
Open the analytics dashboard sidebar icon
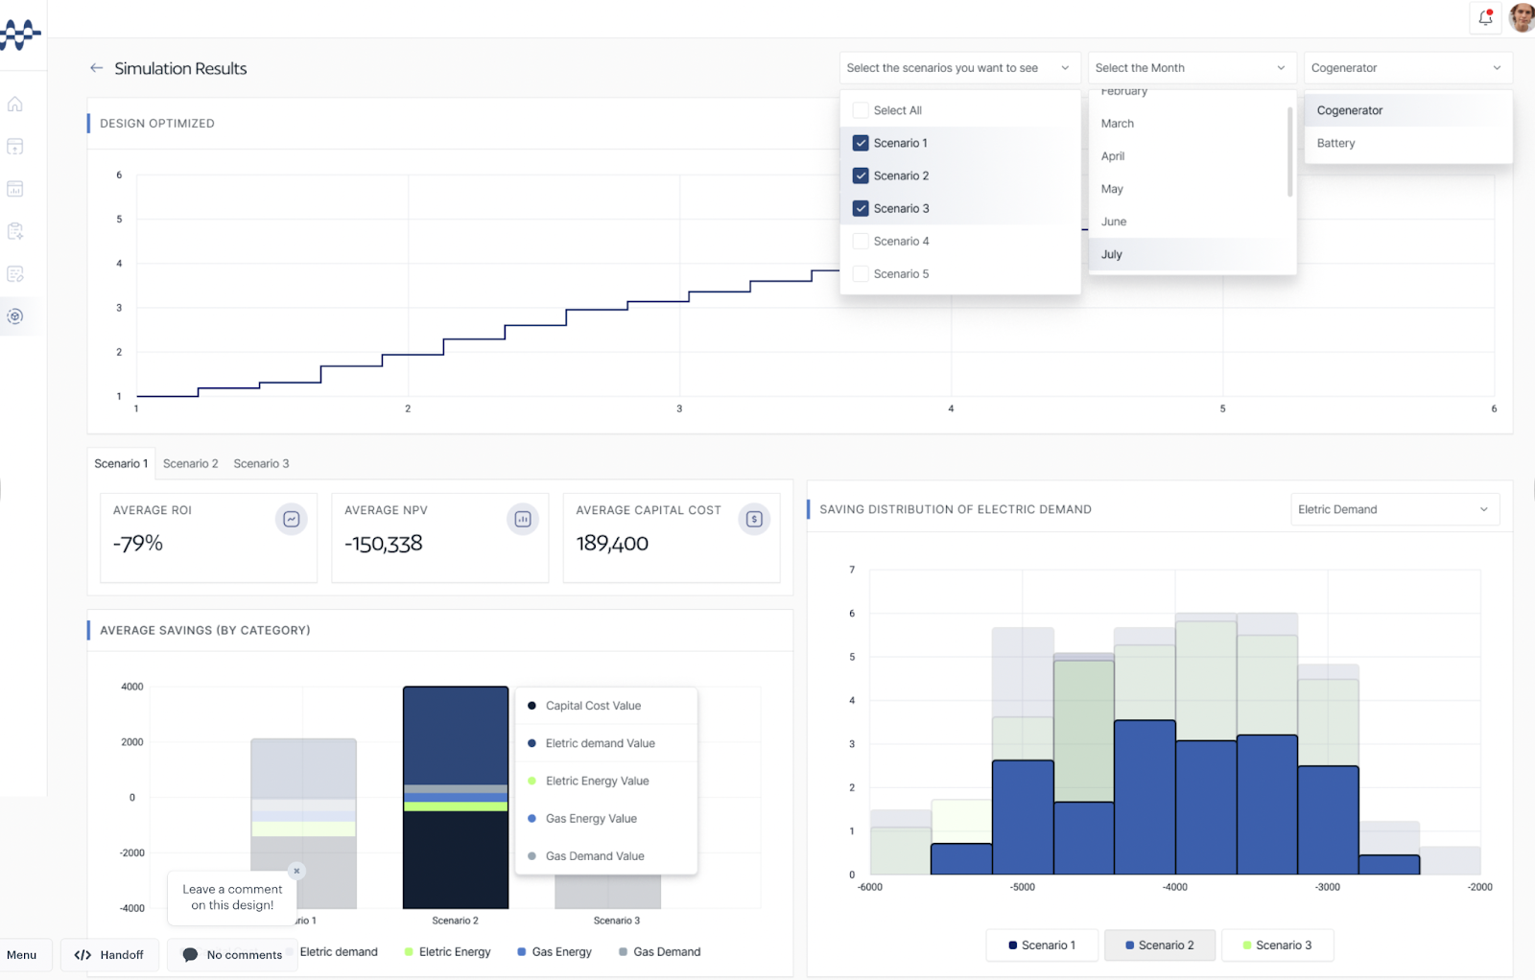(14, 188)
